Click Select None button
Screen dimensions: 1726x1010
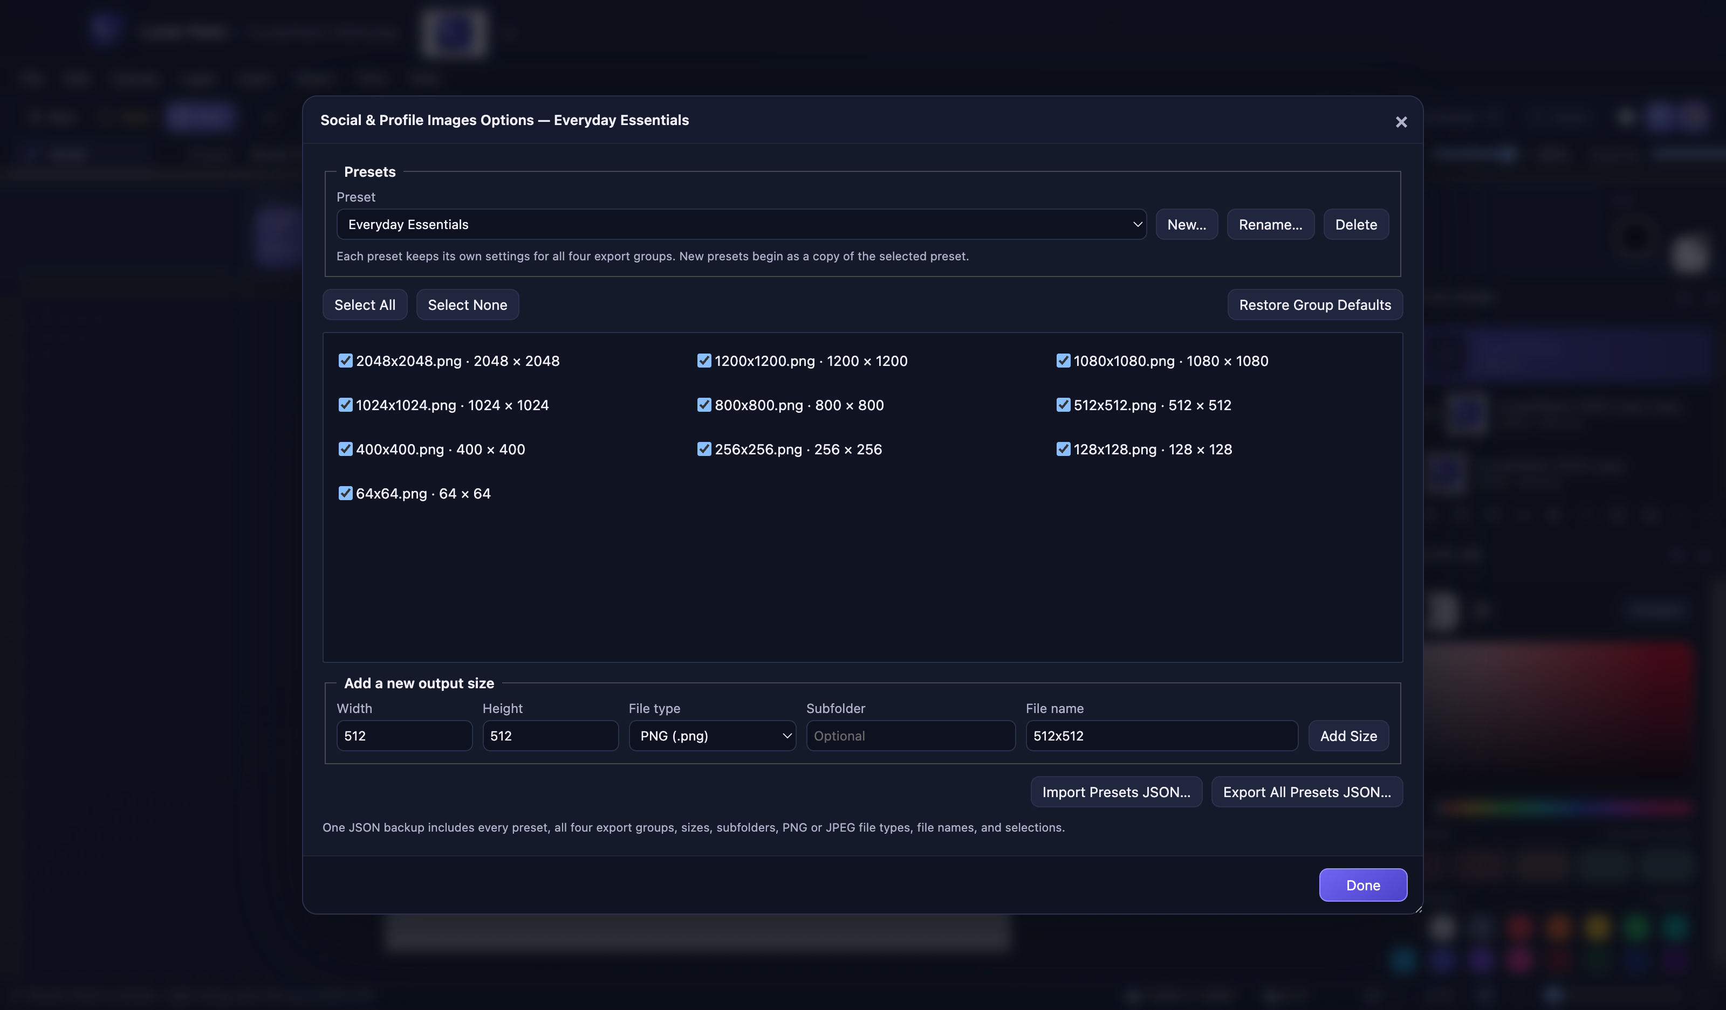[x=467, y=305]
